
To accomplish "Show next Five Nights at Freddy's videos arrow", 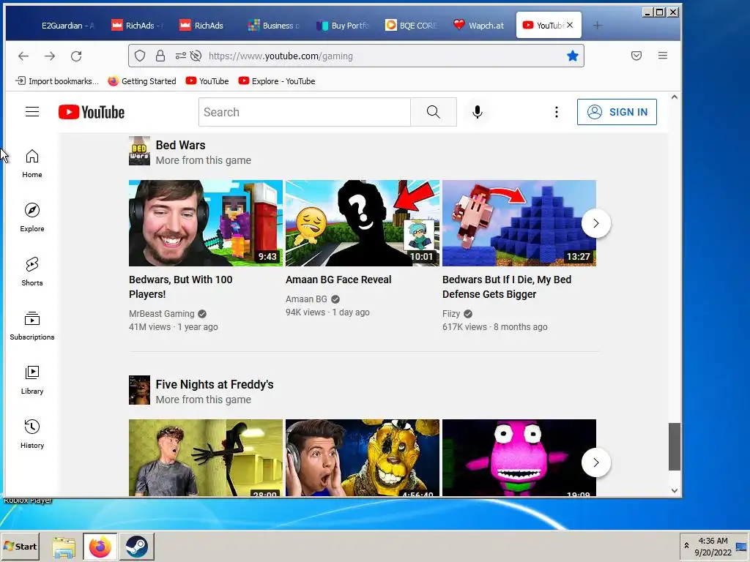I will click(596, 462).
